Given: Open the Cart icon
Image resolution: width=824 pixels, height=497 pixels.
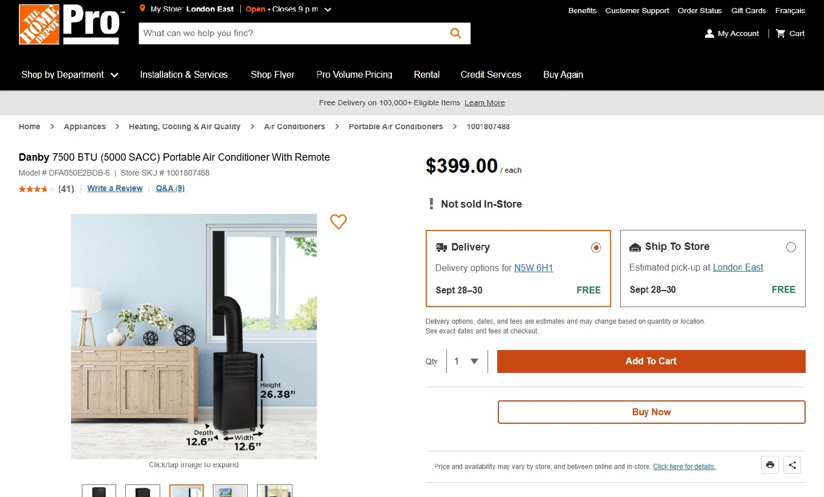Looking at the screenshot, I should click(x=781, y=34).
